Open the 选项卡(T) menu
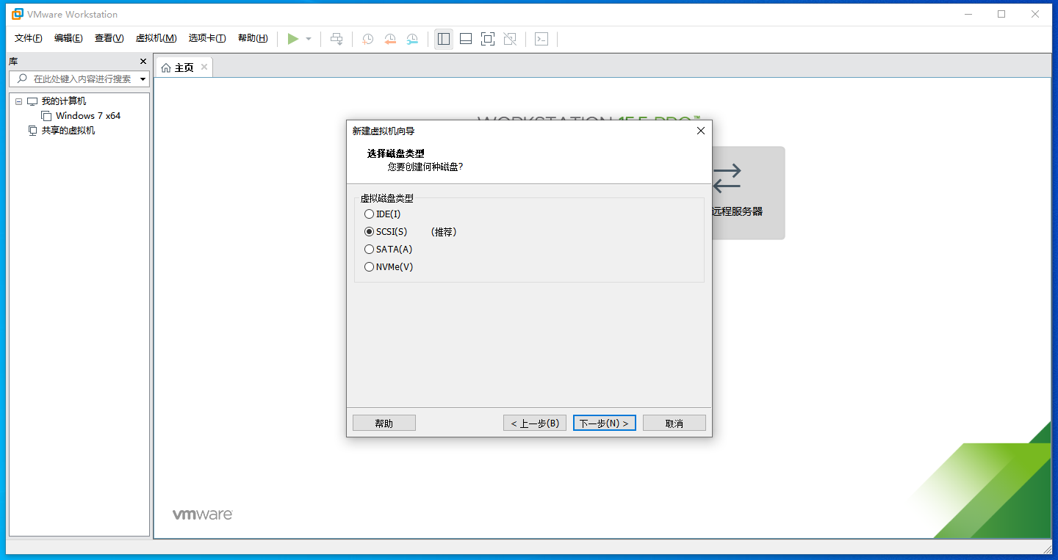1058x560 pixels. pos(207,38)
